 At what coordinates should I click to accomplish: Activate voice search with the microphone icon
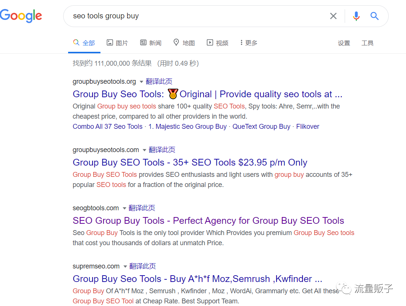[356, 16]
